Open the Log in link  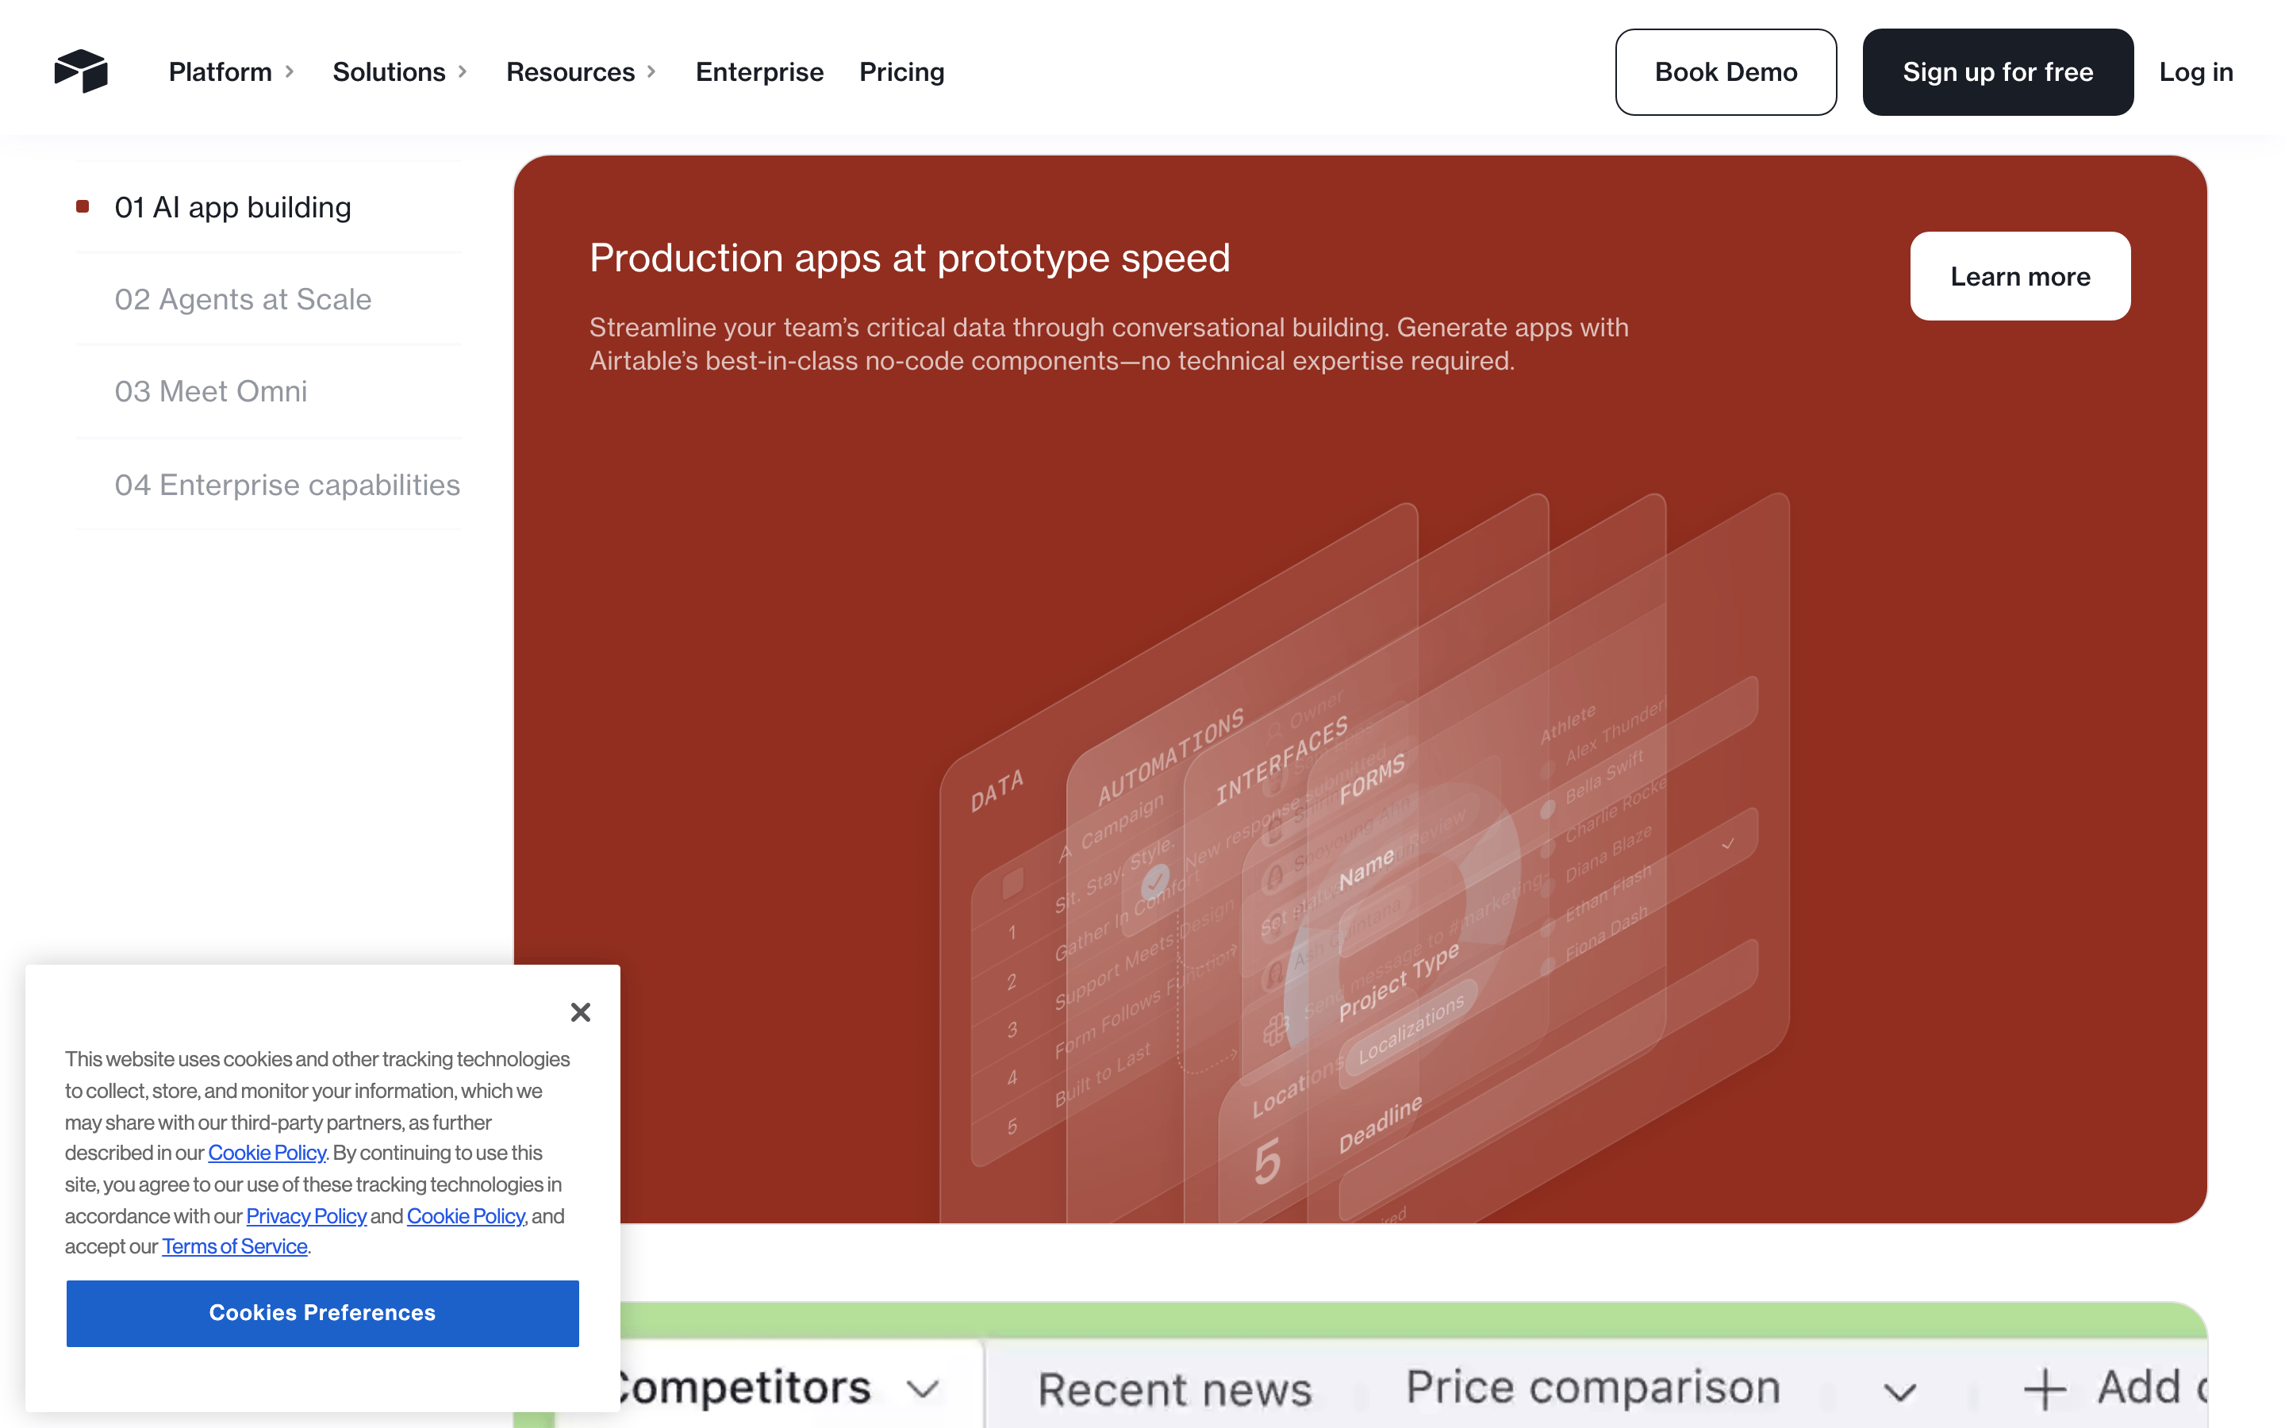2195,71
